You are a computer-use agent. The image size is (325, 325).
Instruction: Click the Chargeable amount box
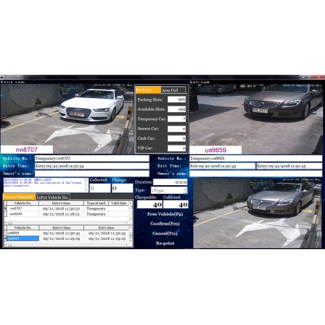tap(149, 205)
